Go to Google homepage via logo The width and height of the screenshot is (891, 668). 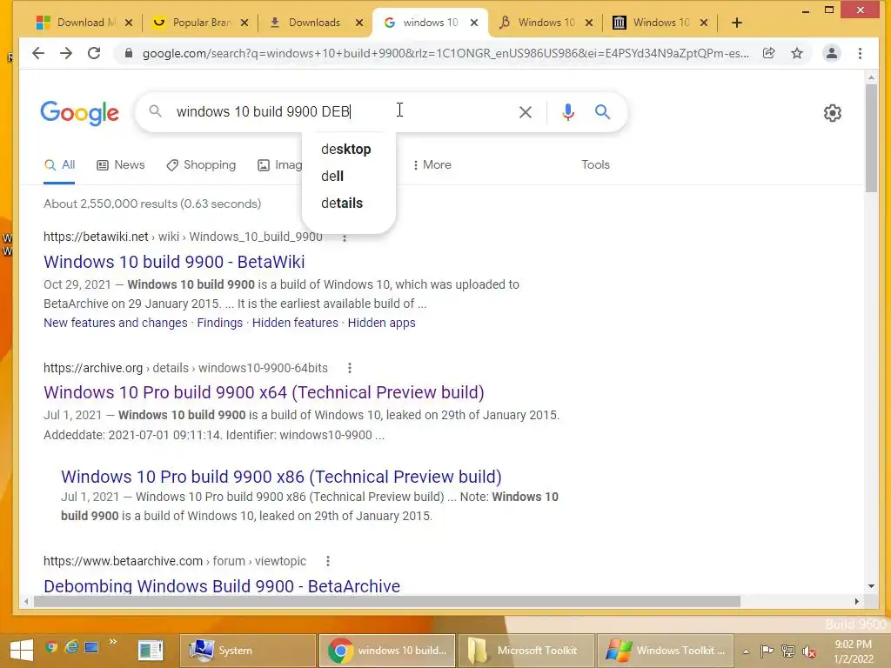[79, 112]
